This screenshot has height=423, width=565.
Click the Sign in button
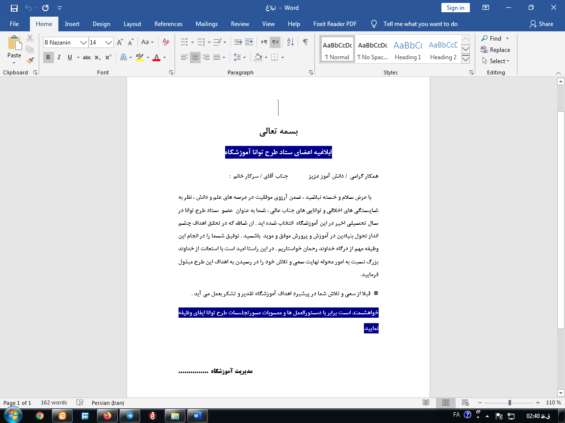pyautogui.click(x=455, y=8)
